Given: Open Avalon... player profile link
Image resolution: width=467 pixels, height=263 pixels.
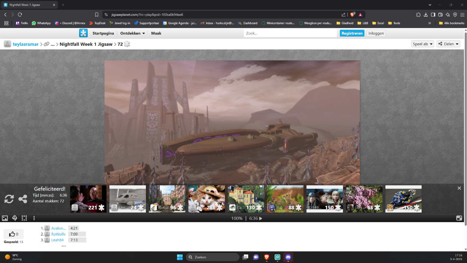Looking at the screenshot, I should tap(58, 228).
